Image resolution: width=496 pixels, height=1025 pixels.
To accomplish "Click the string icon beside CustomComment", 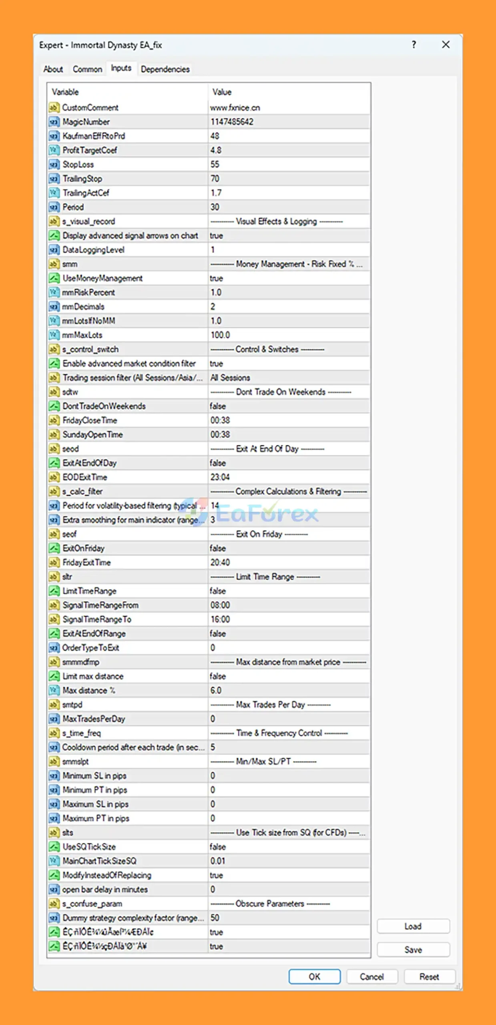I will click(x=54, y=108).
